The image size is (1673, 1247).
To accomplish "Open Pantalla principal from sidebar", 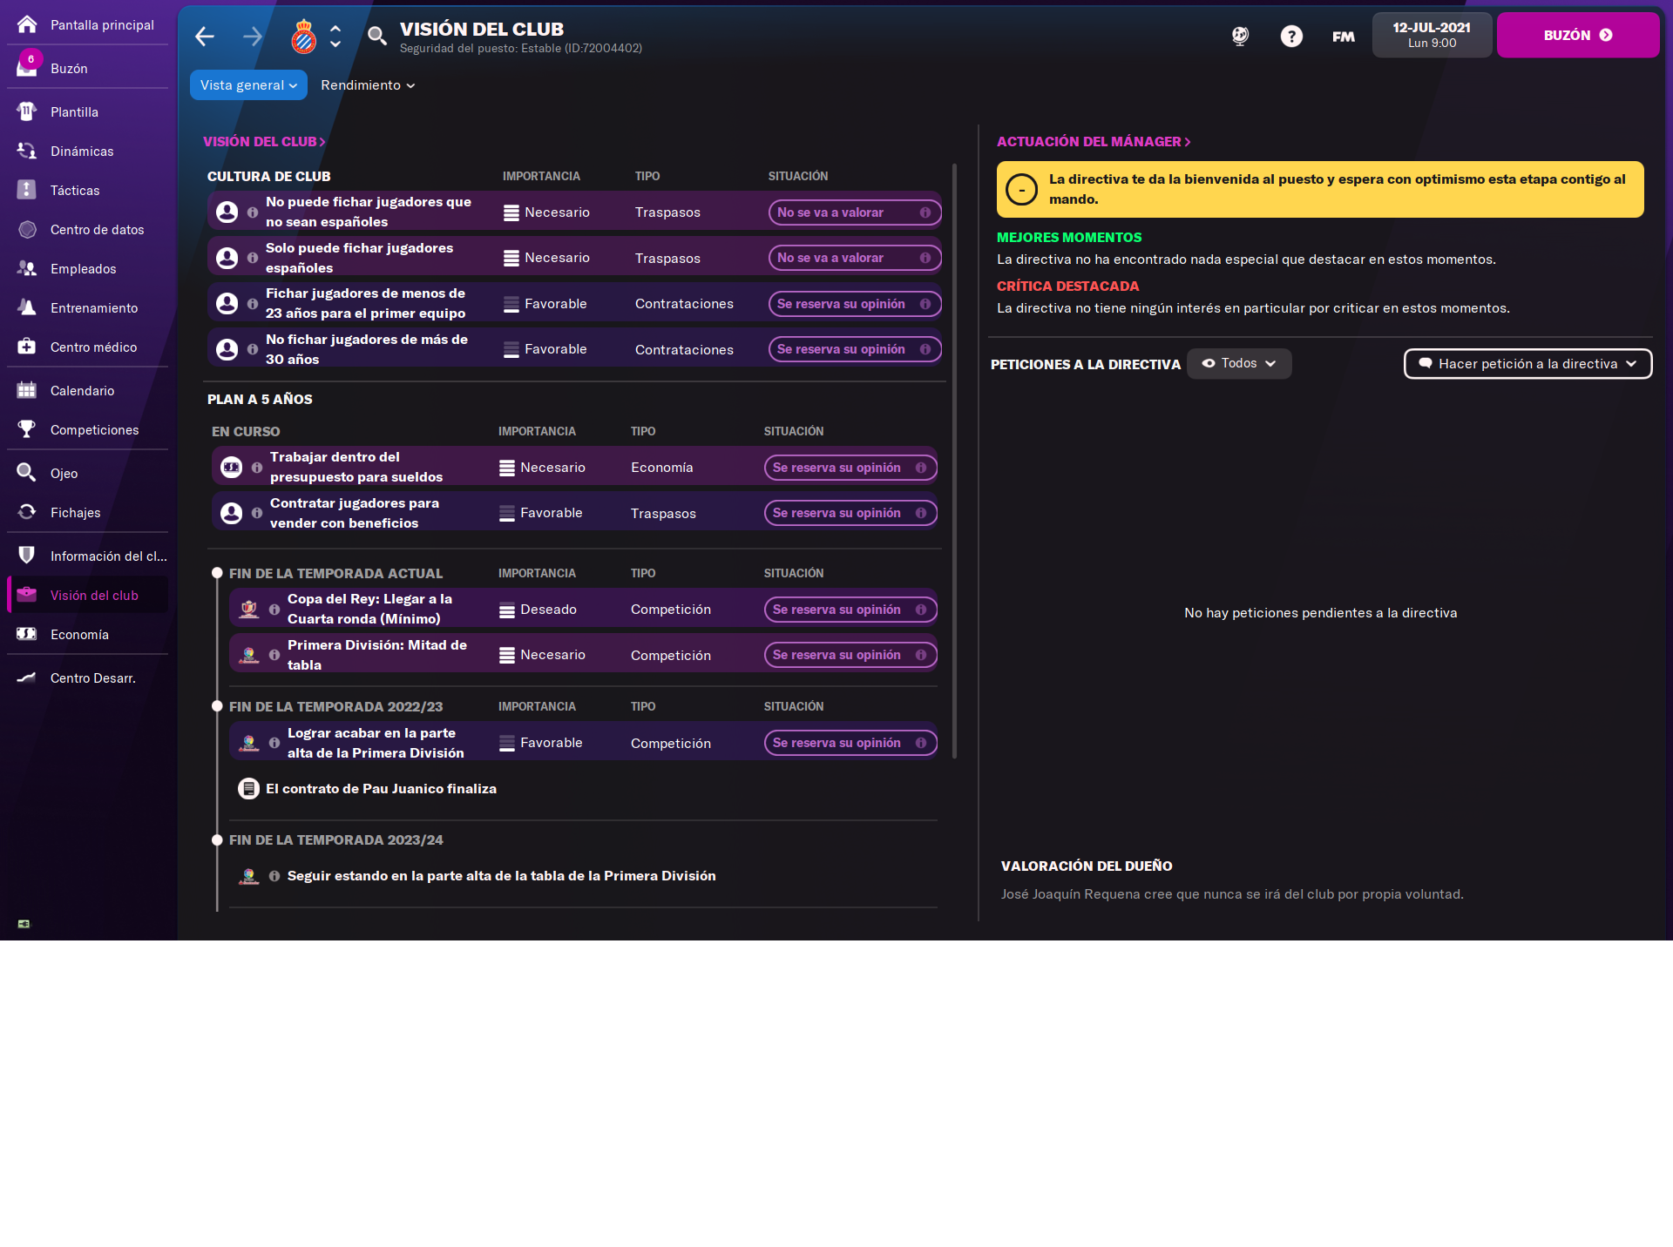I will coord(87,24).
